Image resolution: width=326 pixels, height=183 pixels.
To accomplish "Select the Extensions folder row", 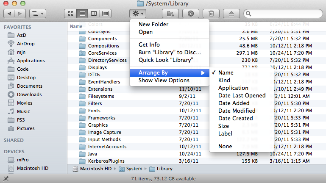I will (196, 89).
